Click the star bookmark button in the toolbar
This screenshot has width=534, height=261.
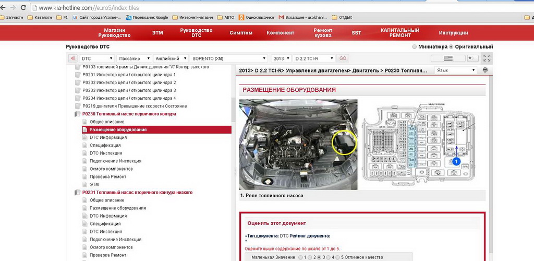(471, 58)
